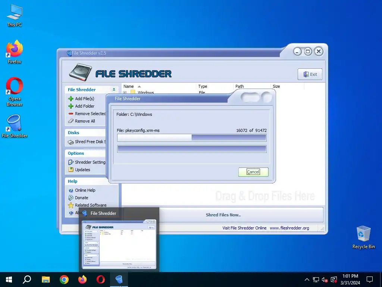Image resolution: width=382 pixels, height=287 pixels.
Task: Minimize the File Shredder v2.5 window
Action: tap(297, 52)
